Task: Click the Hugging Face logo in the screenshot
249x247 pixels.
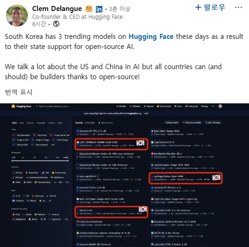Action: pyautogui.click(x=21, y=106)
